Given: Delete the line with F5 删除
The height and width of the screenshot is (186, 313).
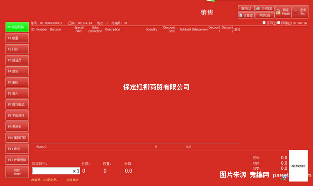Looking at the screenshot, I should (x=17, y=83).
